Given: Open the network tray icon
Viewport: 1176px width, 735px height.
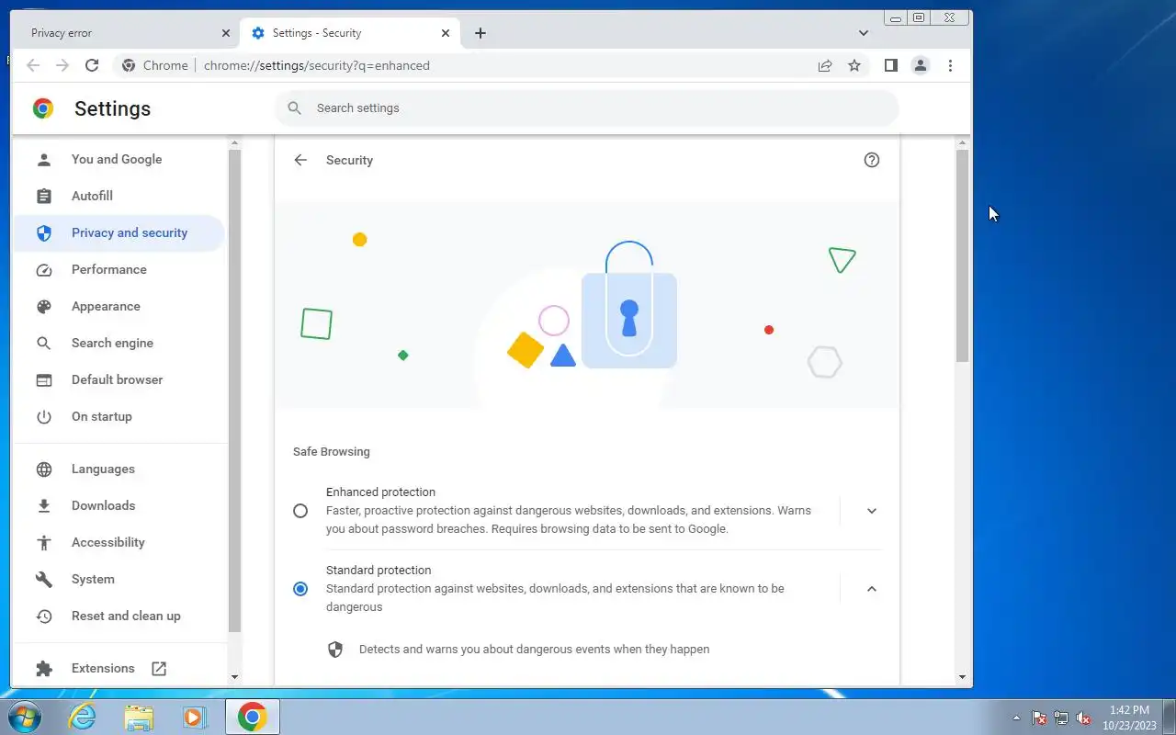Looking at the screenshot, I should pos(1061,718).
